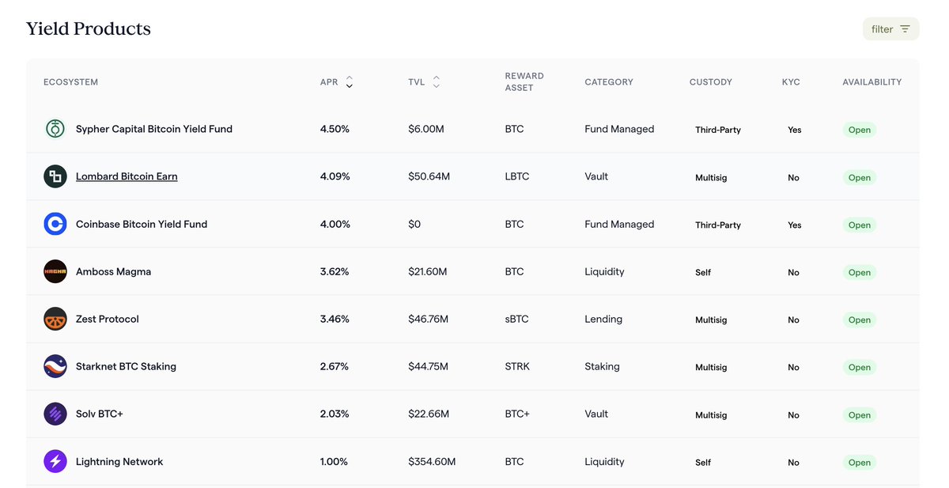Click the BTC+ reward asset cell
The height and width of the screenshot is (488, 949).
tap(517, 414)
